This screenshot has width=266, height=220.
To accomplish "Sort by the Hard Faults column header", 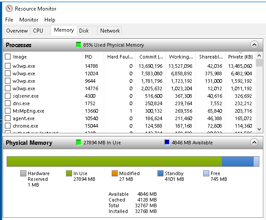I will [120, 57].
